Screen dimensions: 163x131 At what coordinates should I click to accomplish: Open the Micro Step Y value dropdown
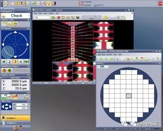pos(26,108)
